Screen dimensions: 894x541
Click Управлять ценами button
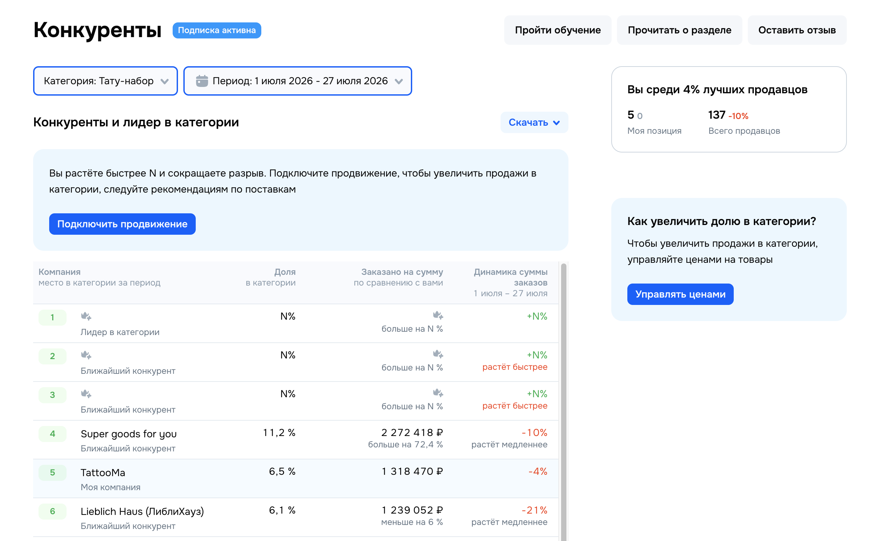[680, 294]
